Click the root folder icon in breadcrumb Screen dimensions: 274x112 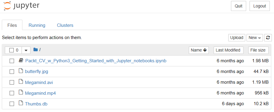36,50
